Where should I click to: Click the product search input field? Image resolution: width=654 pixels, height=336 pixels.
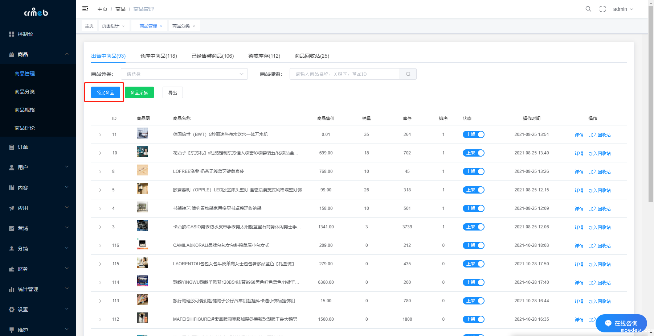point(345,74)
